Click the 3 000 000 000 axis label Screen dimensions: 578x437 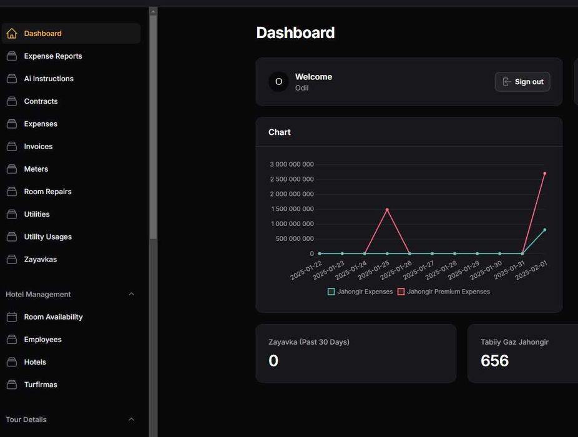pos(292,164)
